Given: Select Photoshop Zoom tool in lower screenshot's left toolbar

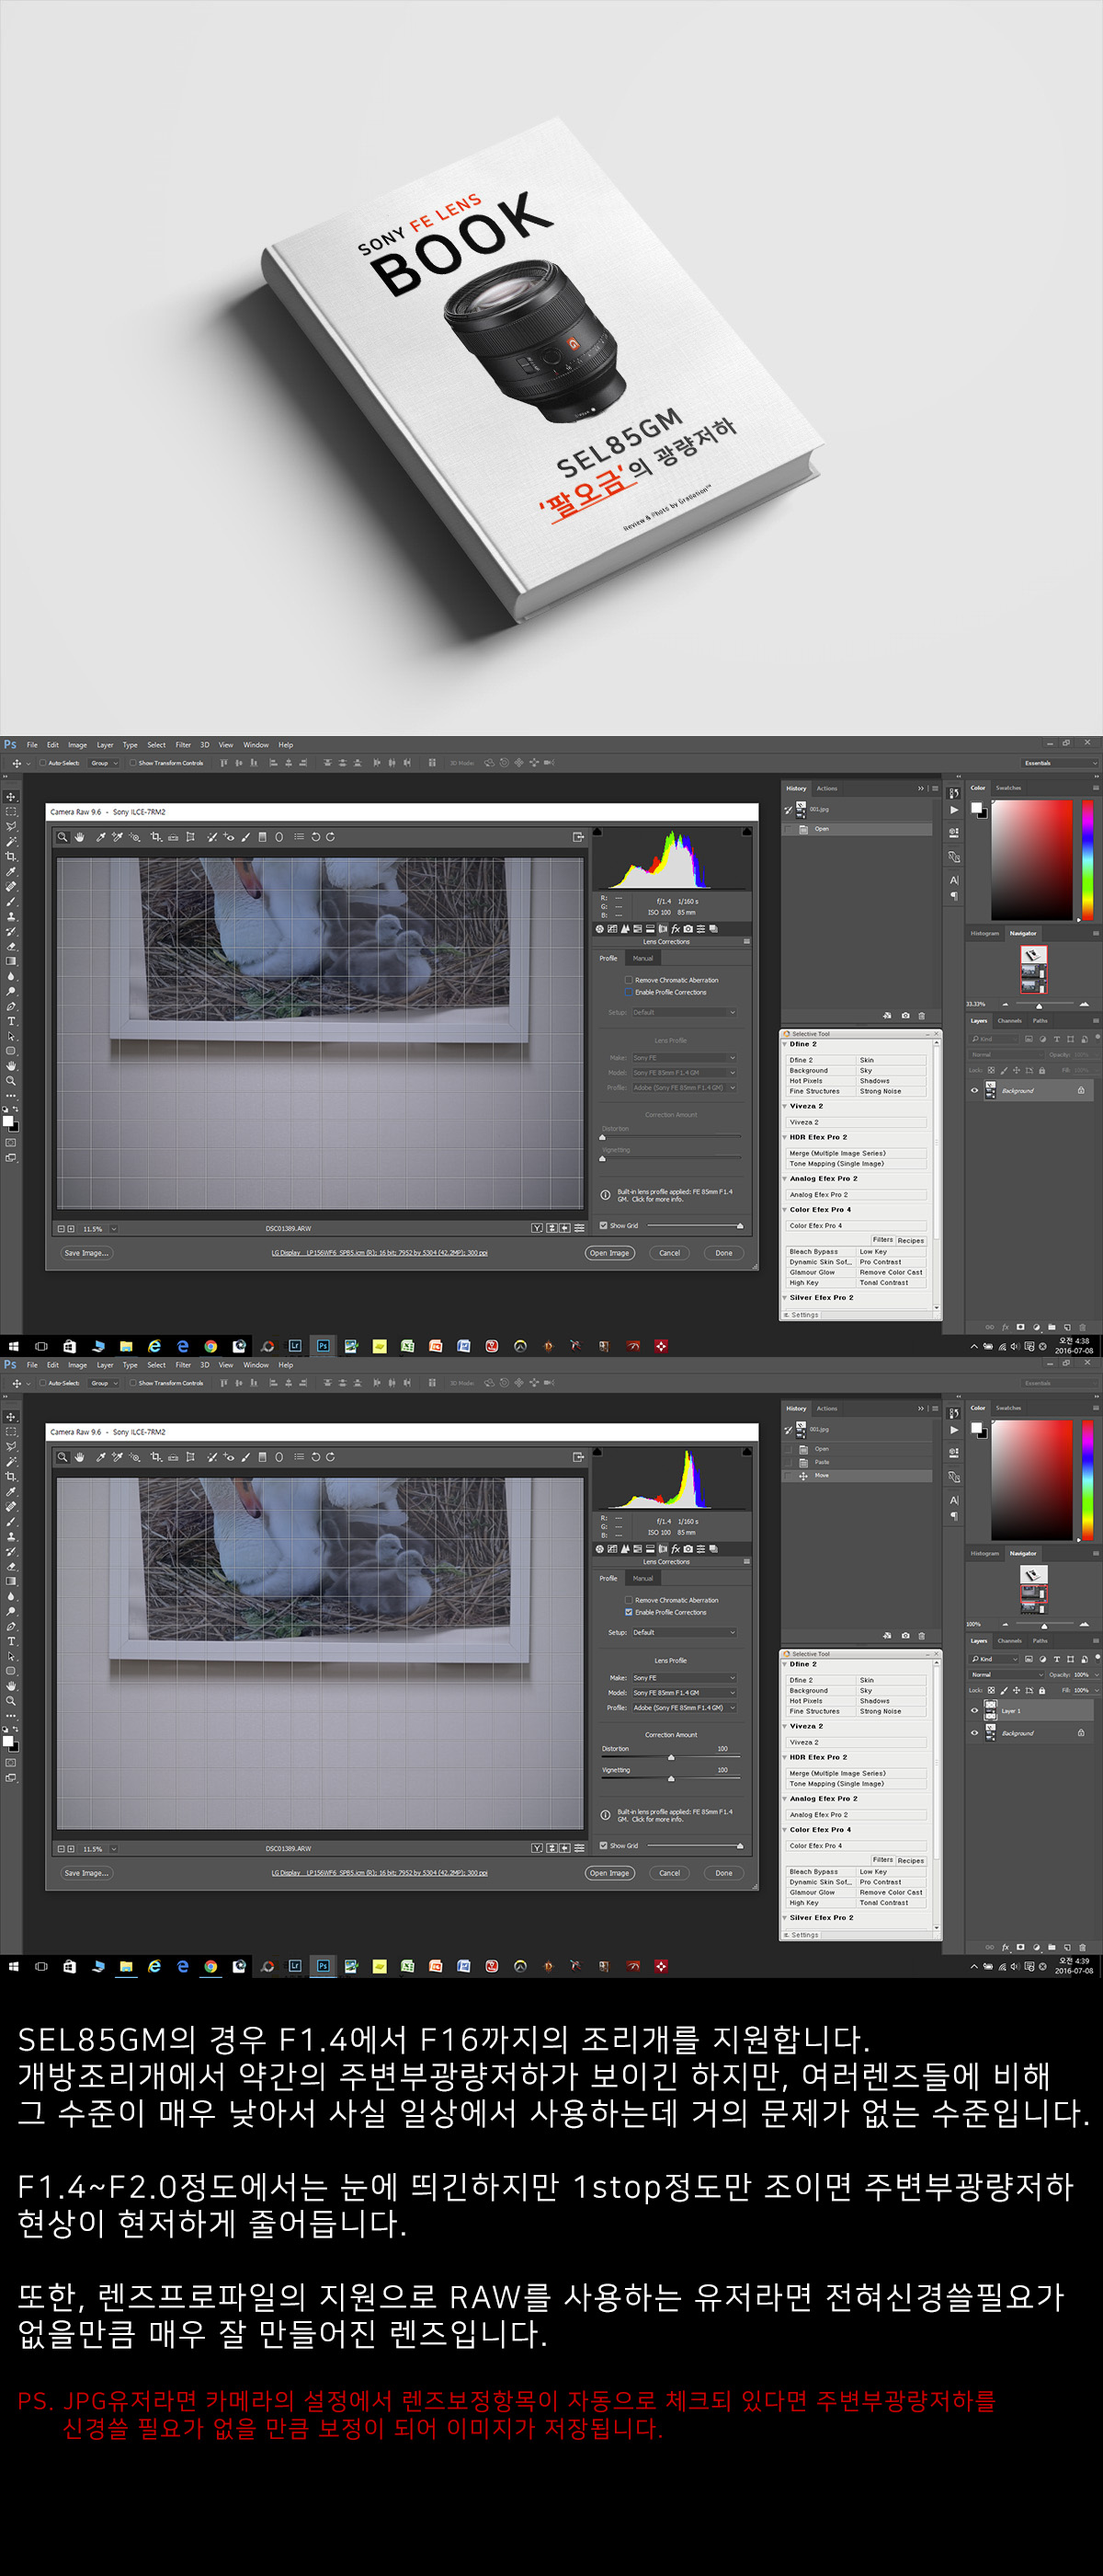Looking at the screenshot, I should click(11, 1701).
